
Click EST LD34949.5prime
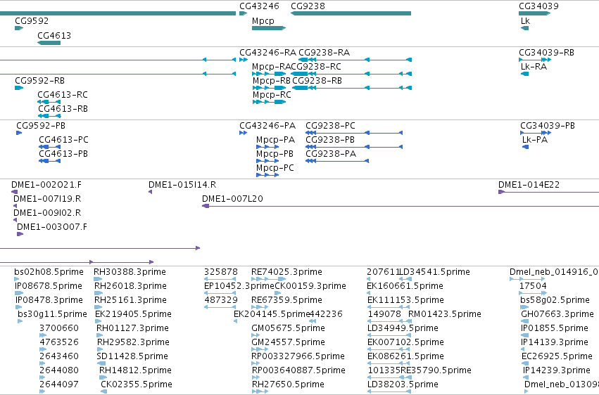click(403, 329)
